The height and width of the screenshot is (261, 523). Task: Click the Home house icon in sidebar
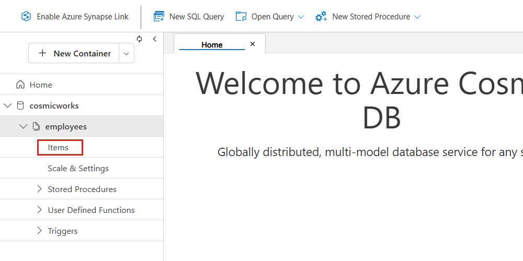tap(20, 85)
